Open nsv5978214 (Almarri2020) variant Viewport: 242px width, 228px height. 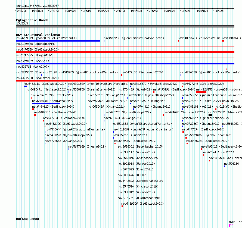pyautogui.click(x=201, y=101)
